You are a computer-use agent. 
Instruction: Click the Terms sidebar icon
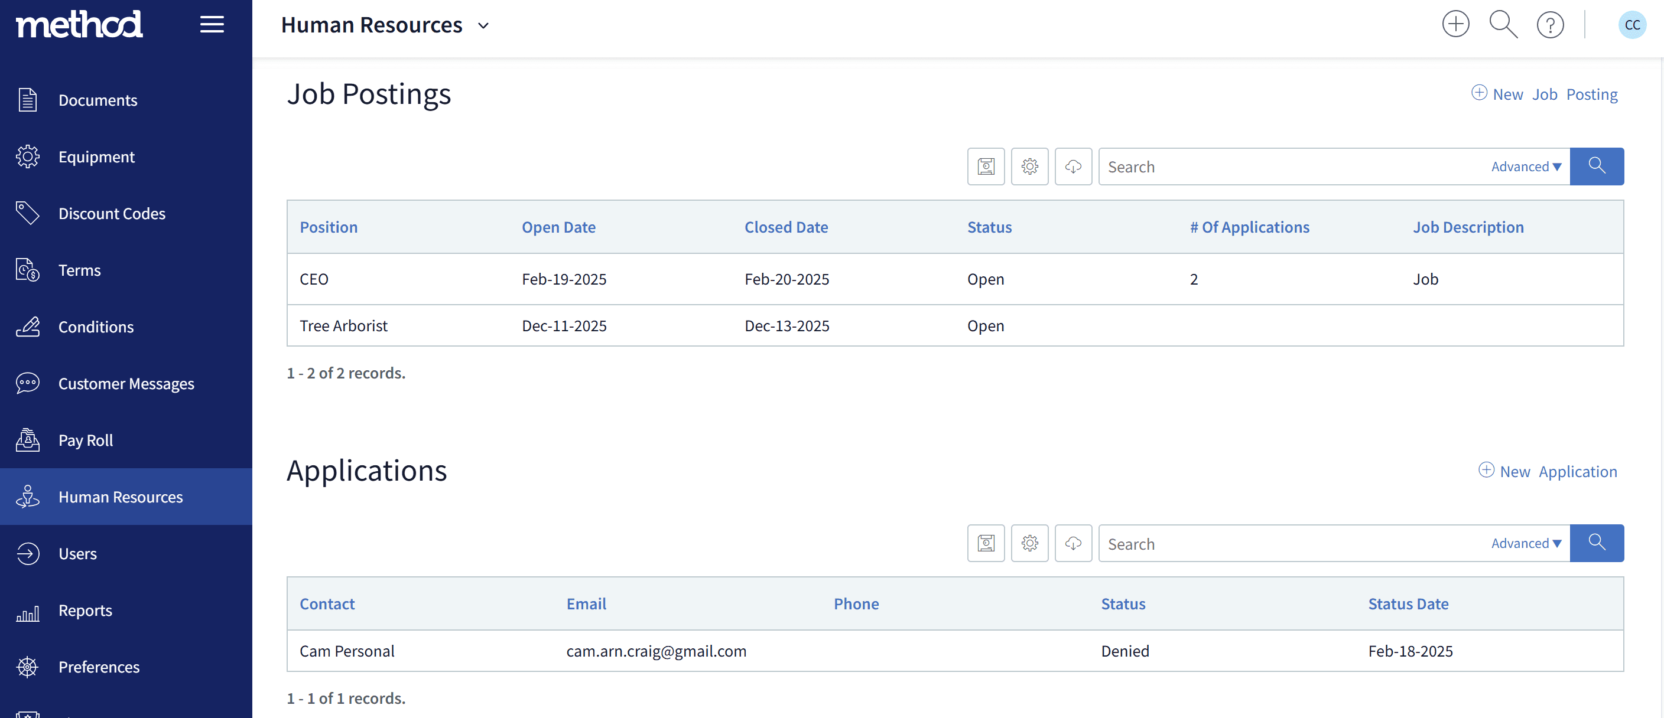click(28, 270)
